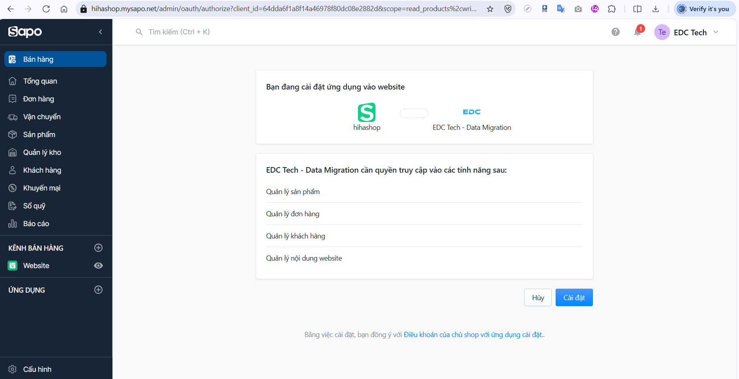Click the "Quản lý nội dung website" permission text
The height and width of the screenshot is (379, 739).
304,258
